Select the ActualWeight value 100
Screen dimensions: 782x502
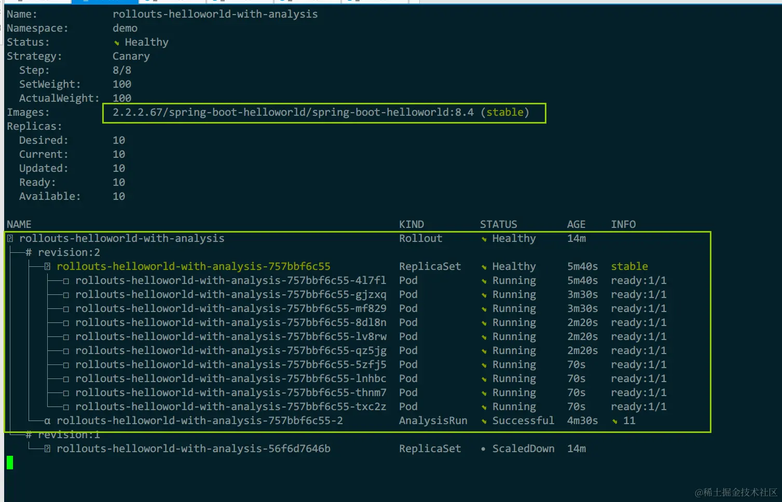tap(122, 98)
